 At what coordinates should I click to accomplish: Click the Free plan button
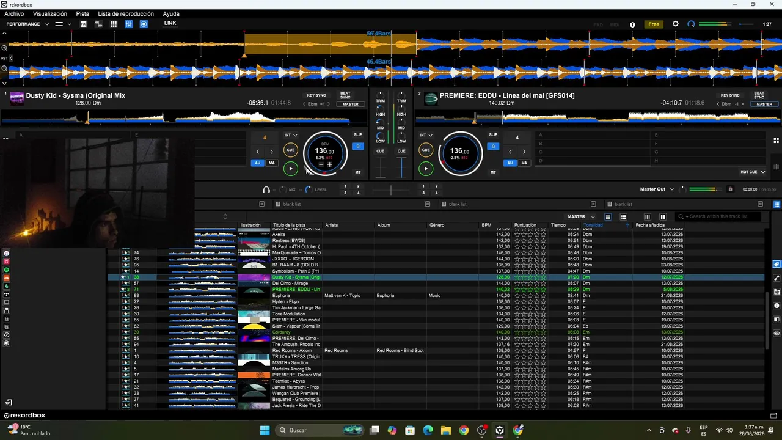pos(654,24)
